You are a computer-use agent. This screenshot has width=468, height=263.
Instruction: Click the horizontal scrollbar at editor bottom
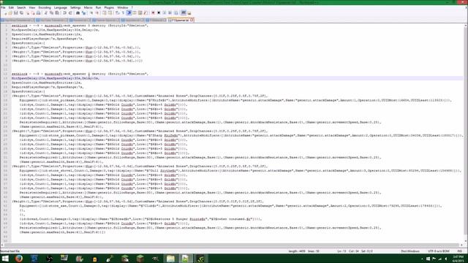[231, 245]
